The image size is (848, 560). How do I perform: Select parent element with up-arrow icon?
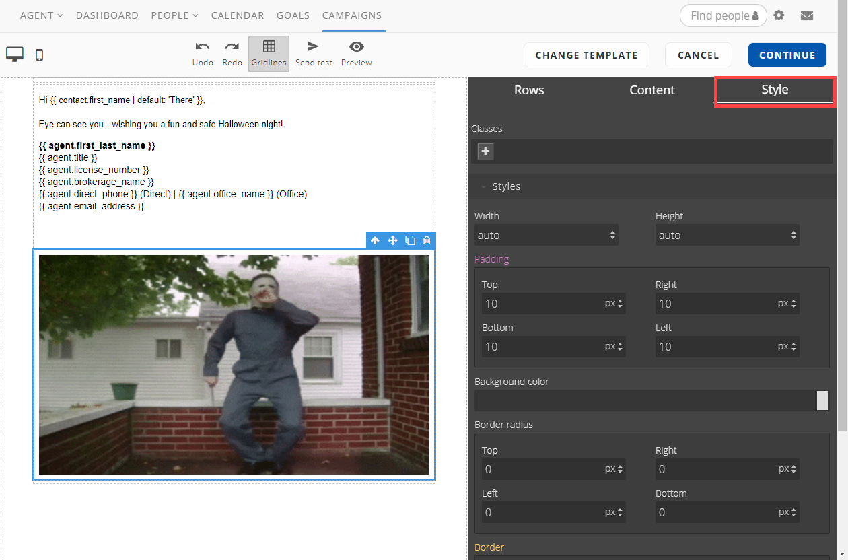pos(375,240)
